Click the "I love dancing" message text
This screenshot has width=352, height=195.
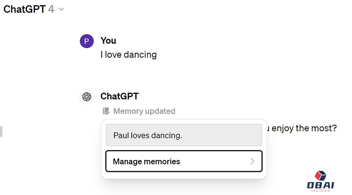[x=128, y=55]
